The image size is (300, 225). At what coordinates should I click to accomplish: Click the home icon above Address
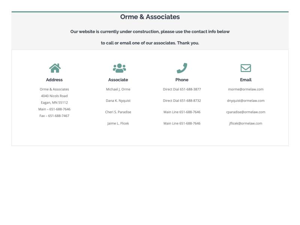tap(54, 68)
